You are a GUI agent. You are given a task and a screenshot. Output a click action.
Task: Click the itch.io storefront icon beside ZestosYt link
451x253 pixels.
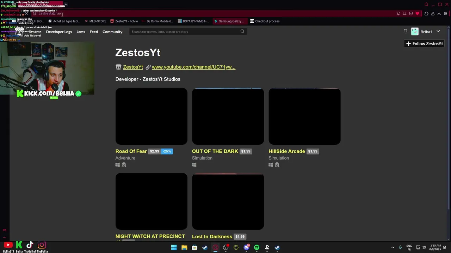click(x=118, y=67)
